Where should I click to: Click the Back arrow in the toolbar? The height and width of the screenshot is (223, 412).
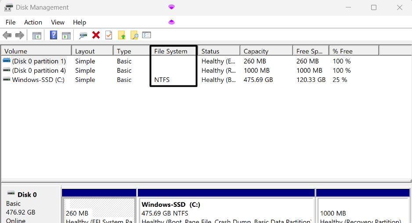(x=7, y=35)
